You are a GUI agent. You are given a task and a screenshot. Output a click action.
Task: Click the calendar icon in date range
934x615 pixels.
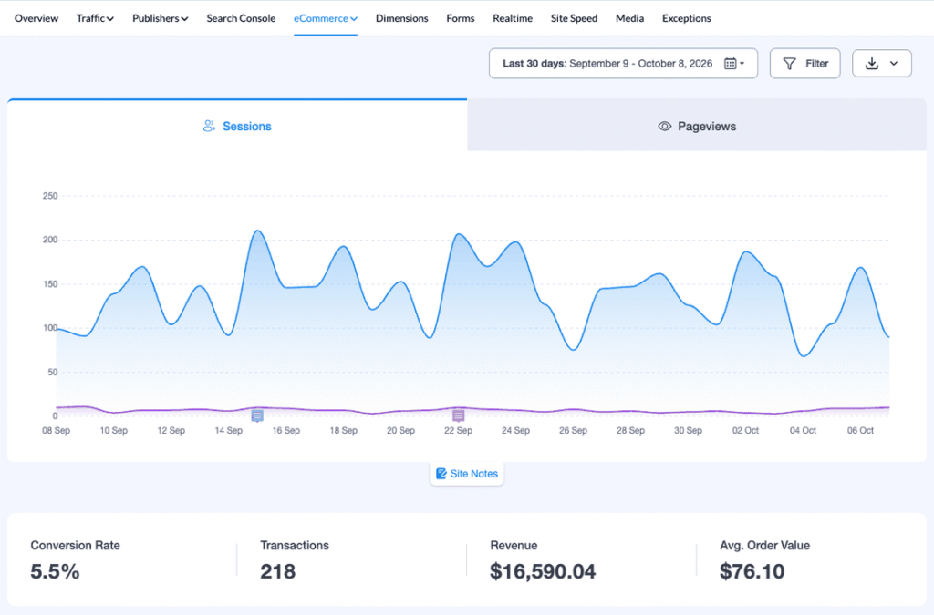click(x=731, y=64)
